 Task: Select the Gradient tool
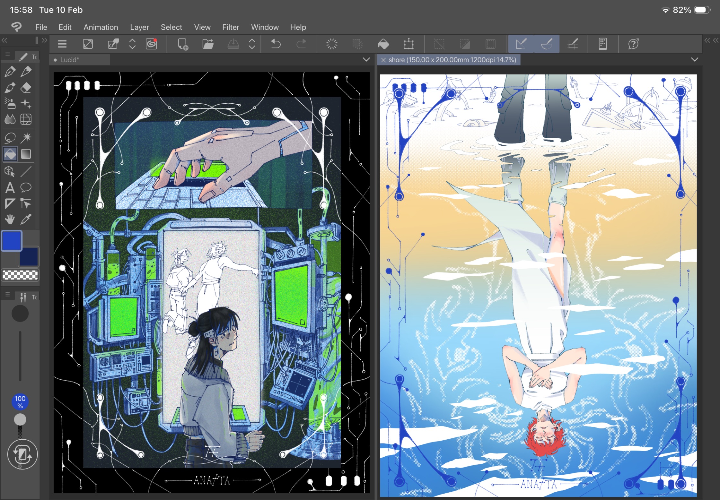(26, 154)
